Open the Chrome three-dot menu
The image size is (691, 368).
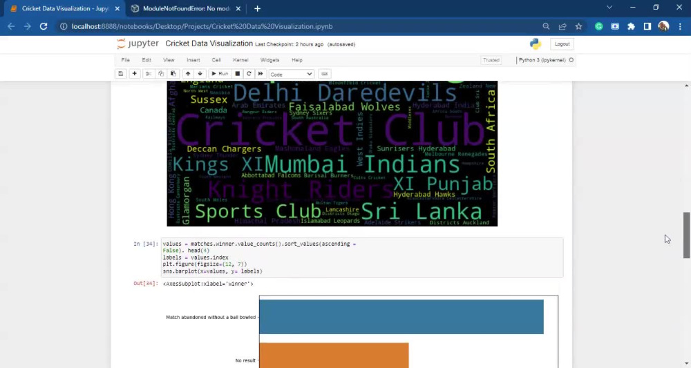point(680,26)
